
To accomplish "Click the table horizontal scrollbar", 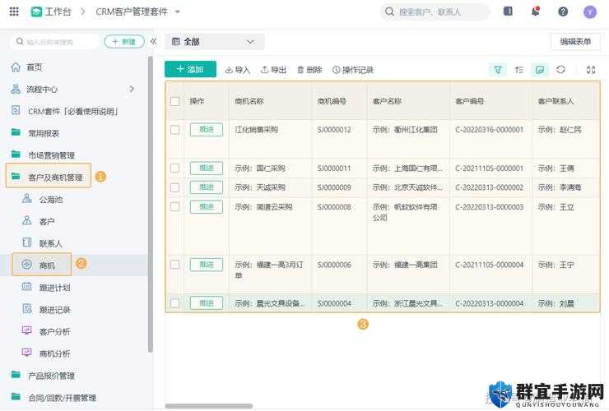I will tap(209, 406).
